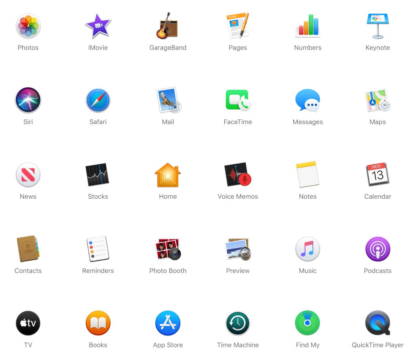Launch the Voice Memos icon

pyautogui.click(x=238, y=174)
